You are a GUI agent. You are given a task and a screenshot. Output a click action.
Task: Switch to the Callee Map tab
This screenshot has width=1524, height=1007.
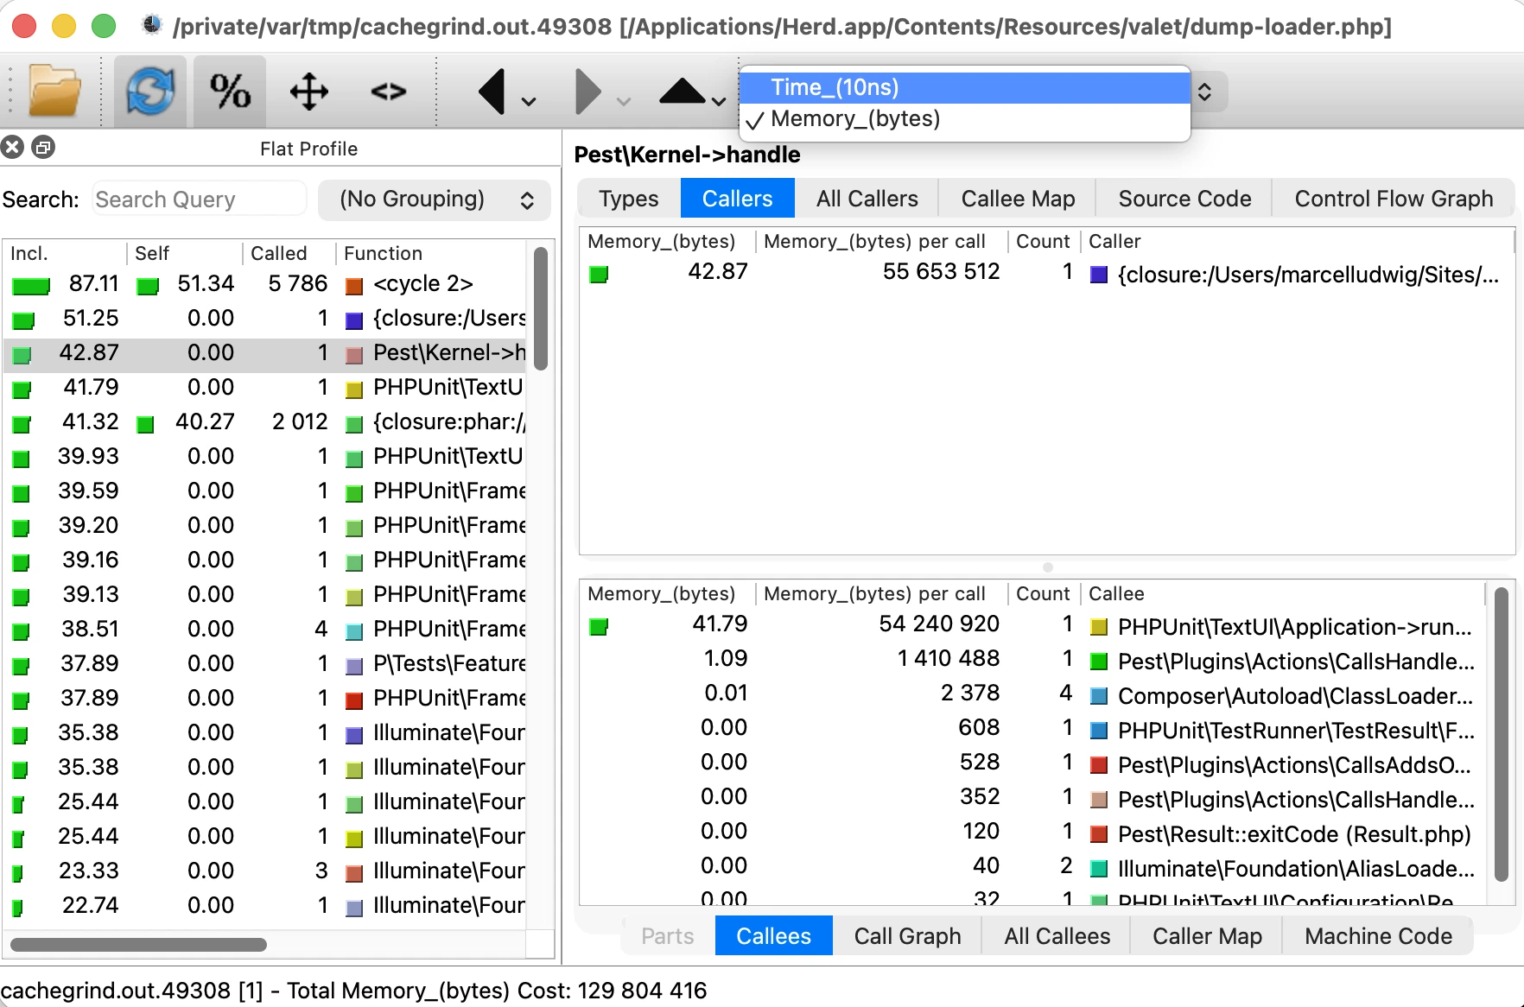[x=1018, y=199]
